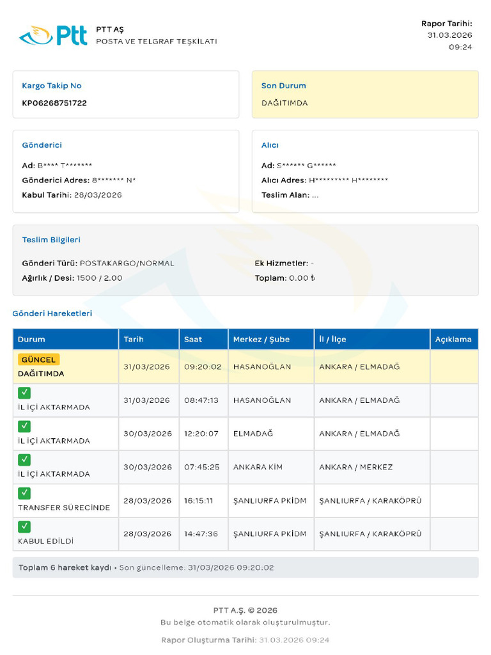This screenshot has width=491, height=655.
Task: Click Toplam 6 hareket kaydı summary
Action: [x=65, y=568]
